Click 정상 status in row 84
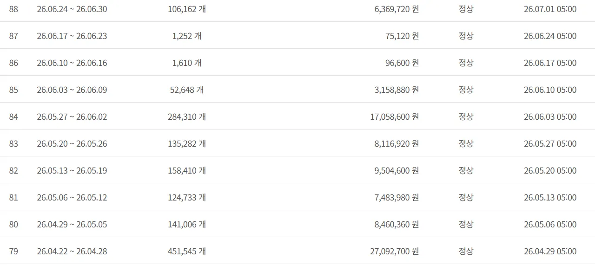This screenshot has height=265, width=595. point(466,116)
